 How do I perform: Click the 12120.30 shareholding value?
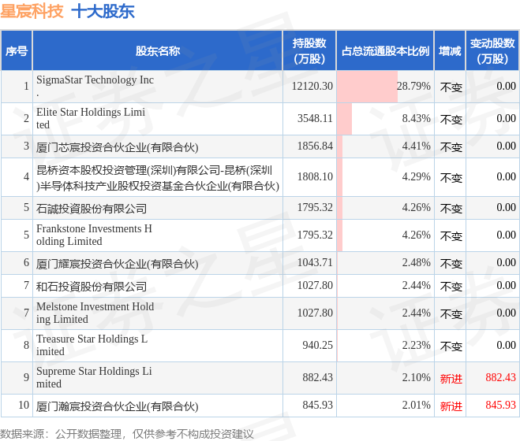point(312,86)
